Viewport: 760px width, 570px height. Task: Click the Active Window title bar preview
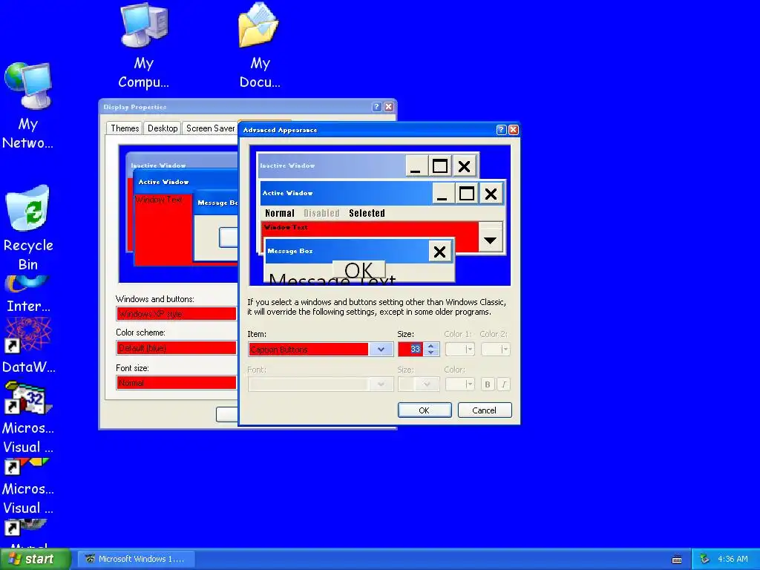[346, 193]
